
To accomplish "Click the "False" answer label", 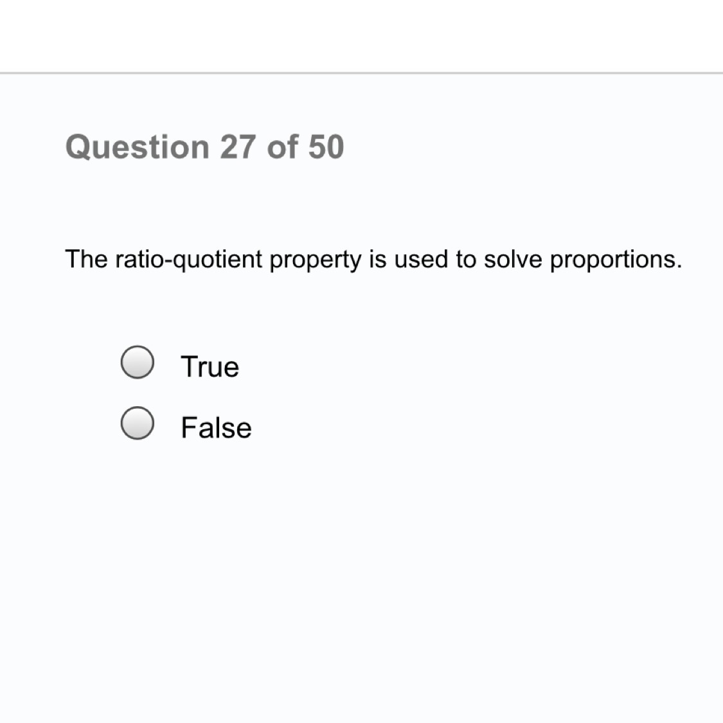I will tap(216, 428).
